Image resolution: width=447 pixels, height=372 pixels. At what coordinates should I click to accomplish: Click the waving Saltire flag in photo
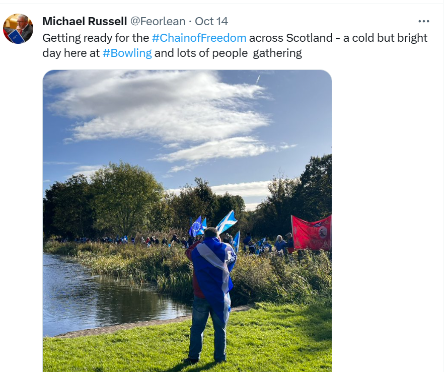pos(226,221)
